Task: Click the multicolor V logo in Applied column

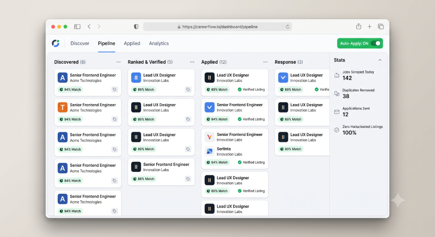Action: (209, 137)
